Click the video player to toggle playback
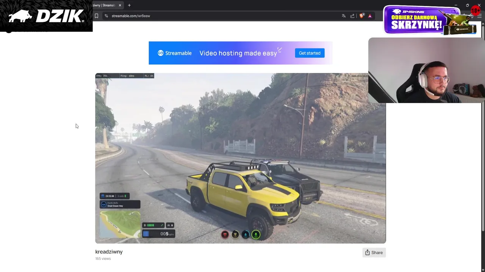Screen dimensions: 485x272 click(240, 158)
